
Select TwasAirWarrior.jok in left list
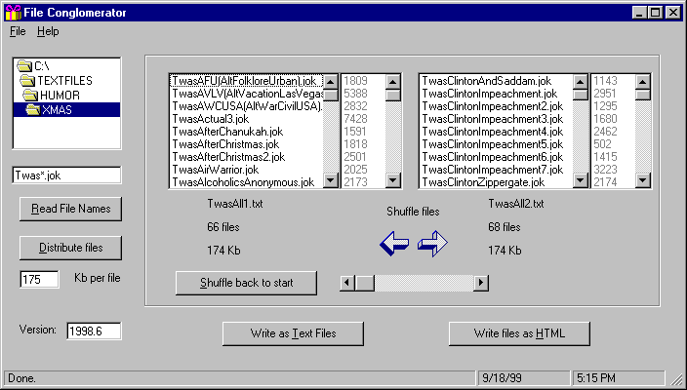pyautogui.click(x=246, y=170)
